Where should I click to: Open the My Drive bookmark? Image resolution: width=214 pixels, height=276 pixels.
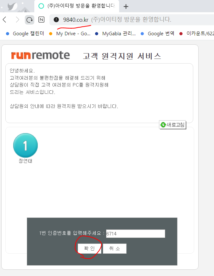(x=70, y=34)
